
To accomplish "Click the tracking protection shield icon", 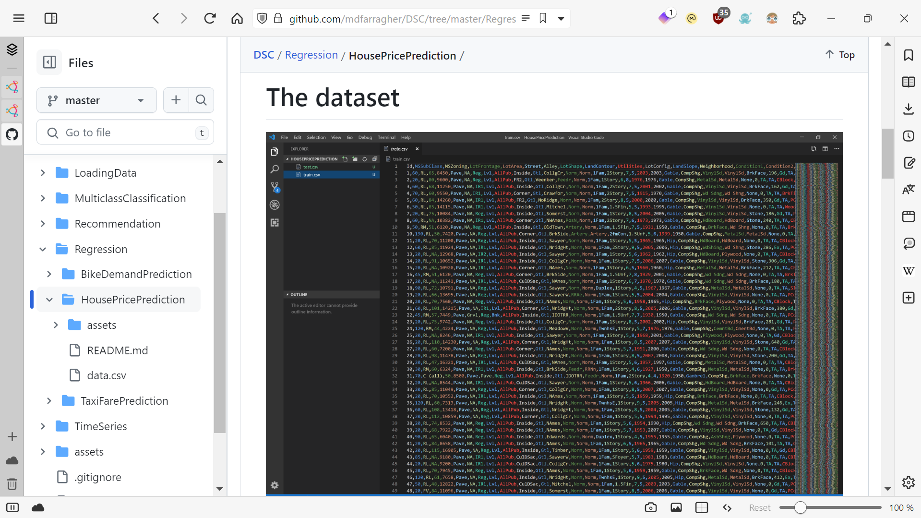I will (262, 19).
